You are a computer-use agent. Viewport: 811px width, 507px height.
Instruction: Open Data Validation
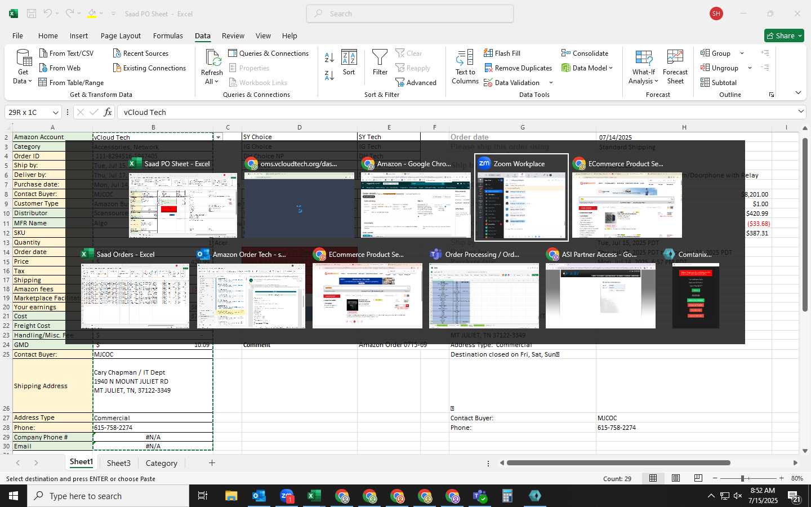(x=512, y=83)
